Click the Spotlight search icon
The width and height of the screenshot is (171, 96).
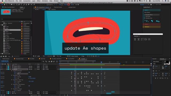point(162,1)
